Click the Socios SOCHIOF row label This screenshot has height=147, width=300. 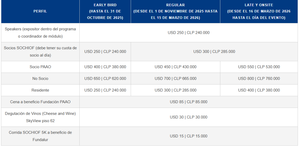(40, 51)
